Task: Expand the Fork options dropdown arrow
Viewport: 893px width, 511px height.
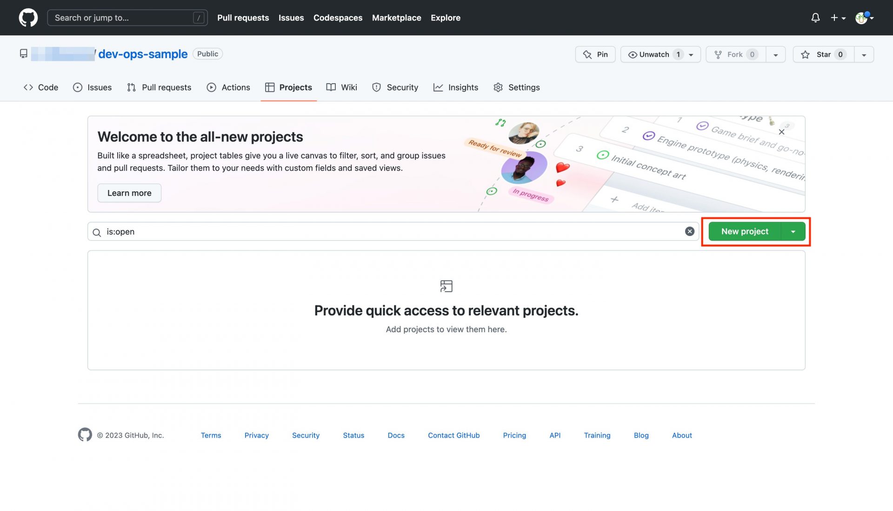Action: 775,54
